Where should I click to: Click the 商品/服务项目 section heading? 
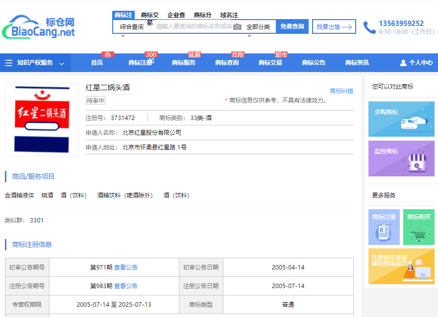(33, 176)
